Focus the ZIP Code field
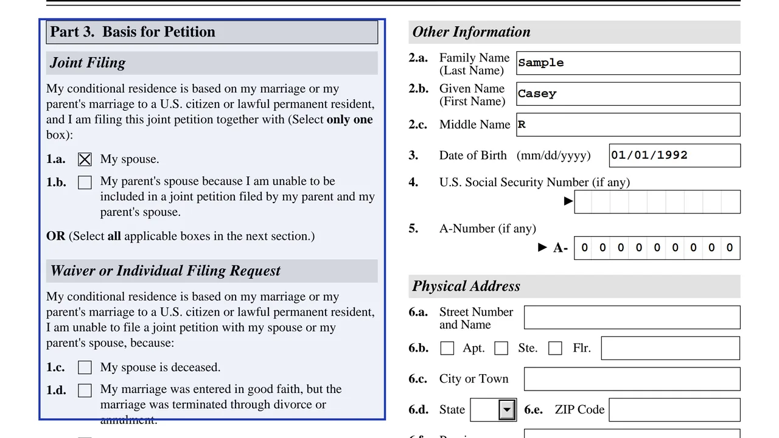Screen dimensions: 779x438 (x=675, y=410)
